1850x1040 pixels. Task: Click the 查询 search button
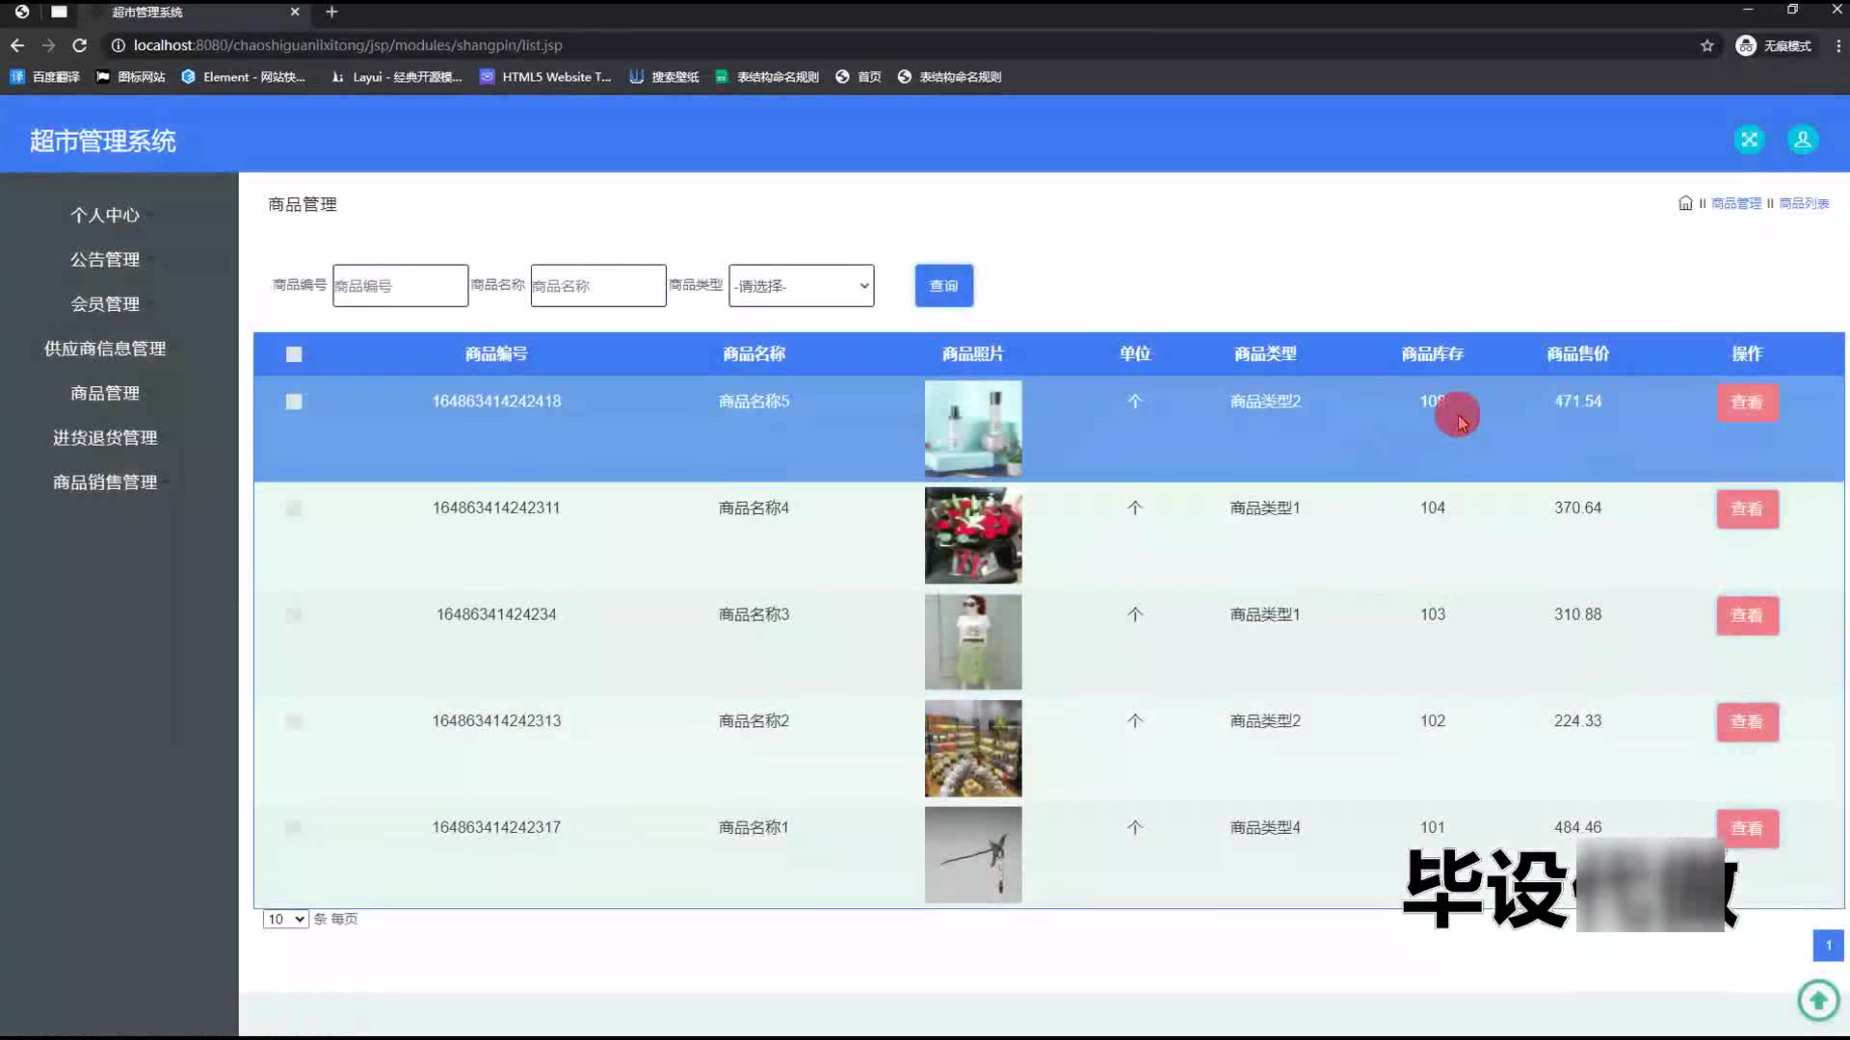[943, 286]
